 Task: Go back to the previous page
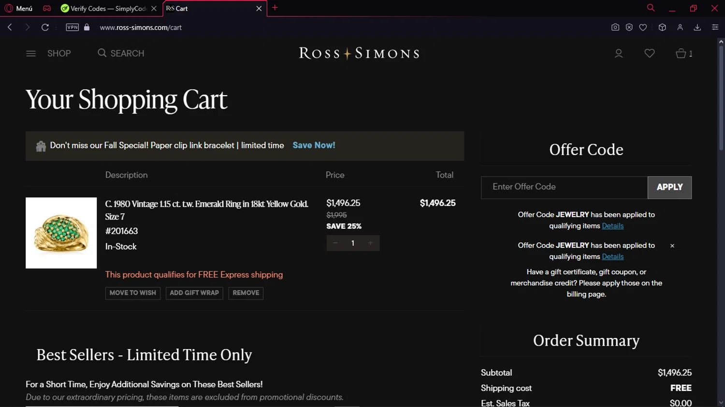point(10,28)
